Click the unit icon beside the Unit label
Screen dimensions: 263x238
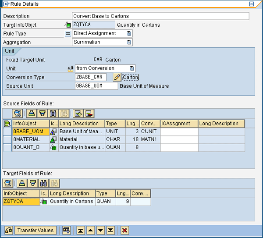[x=71, y=68]
